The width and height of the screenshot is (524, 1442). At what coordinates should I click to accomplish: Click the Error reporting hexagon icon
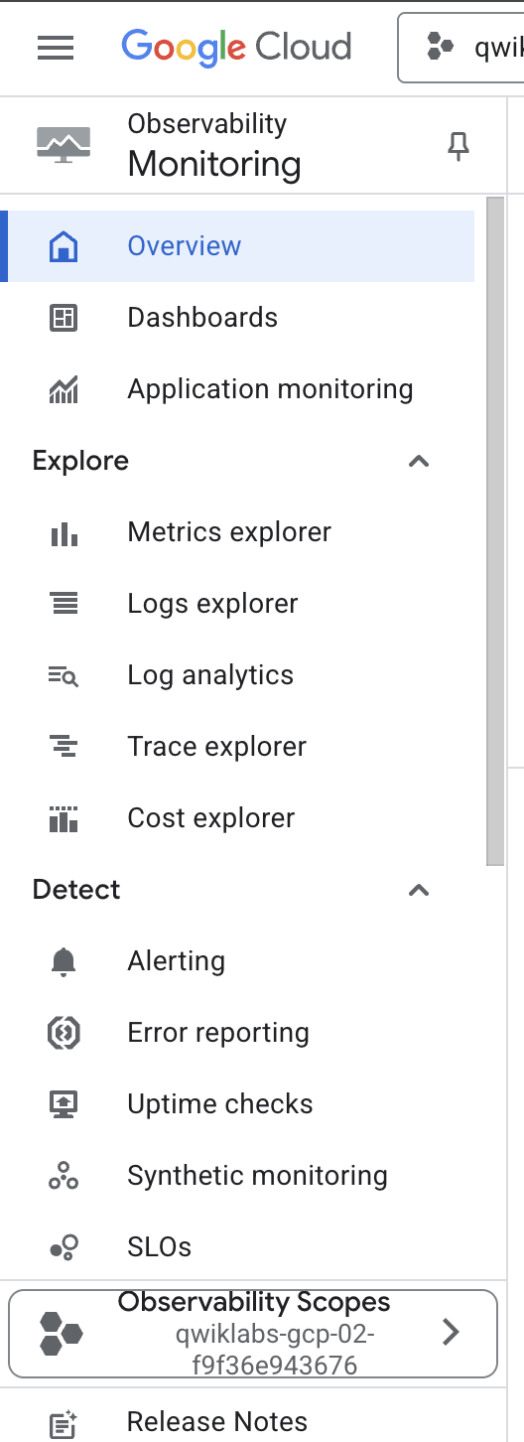(x=64, y=1033)
